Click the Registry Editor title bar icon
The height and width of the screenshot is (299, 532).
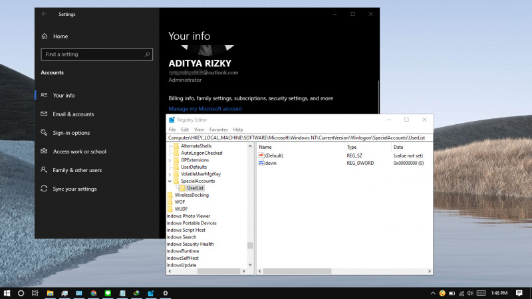pos(172,120)
